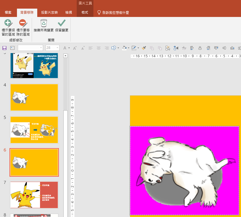Click the purple Save floppy disk icon
The height and width of the screenshot is (217, 241).
point(4,48)
